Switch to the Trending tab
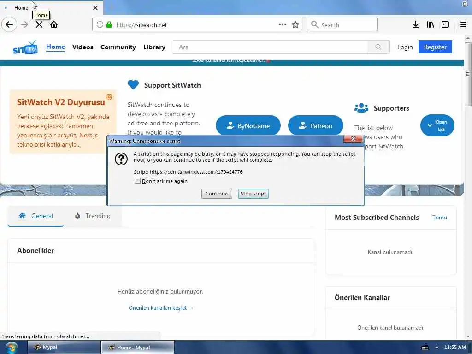 pos(93,216)
